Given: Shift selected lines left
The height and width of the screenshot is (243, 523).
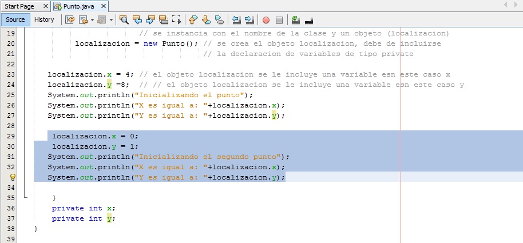Looking at the screenshot, I should click(236, 19).
